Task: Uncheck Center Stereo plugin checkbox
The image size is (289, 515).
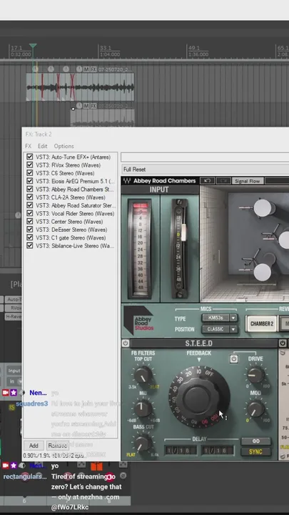Action: tap(30, 221)
